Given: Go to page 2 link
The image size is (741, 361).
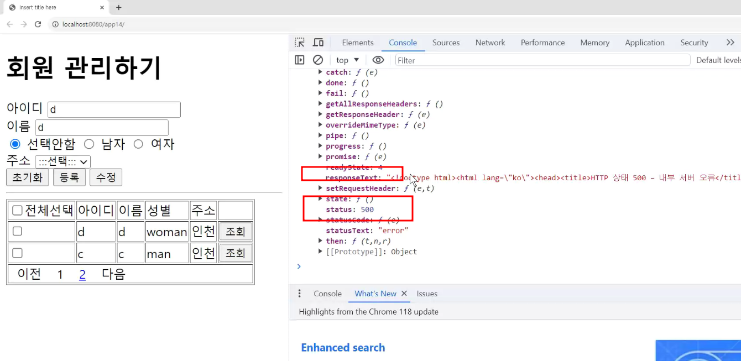Looking at the screenshot, I should [x=82, y=274].
